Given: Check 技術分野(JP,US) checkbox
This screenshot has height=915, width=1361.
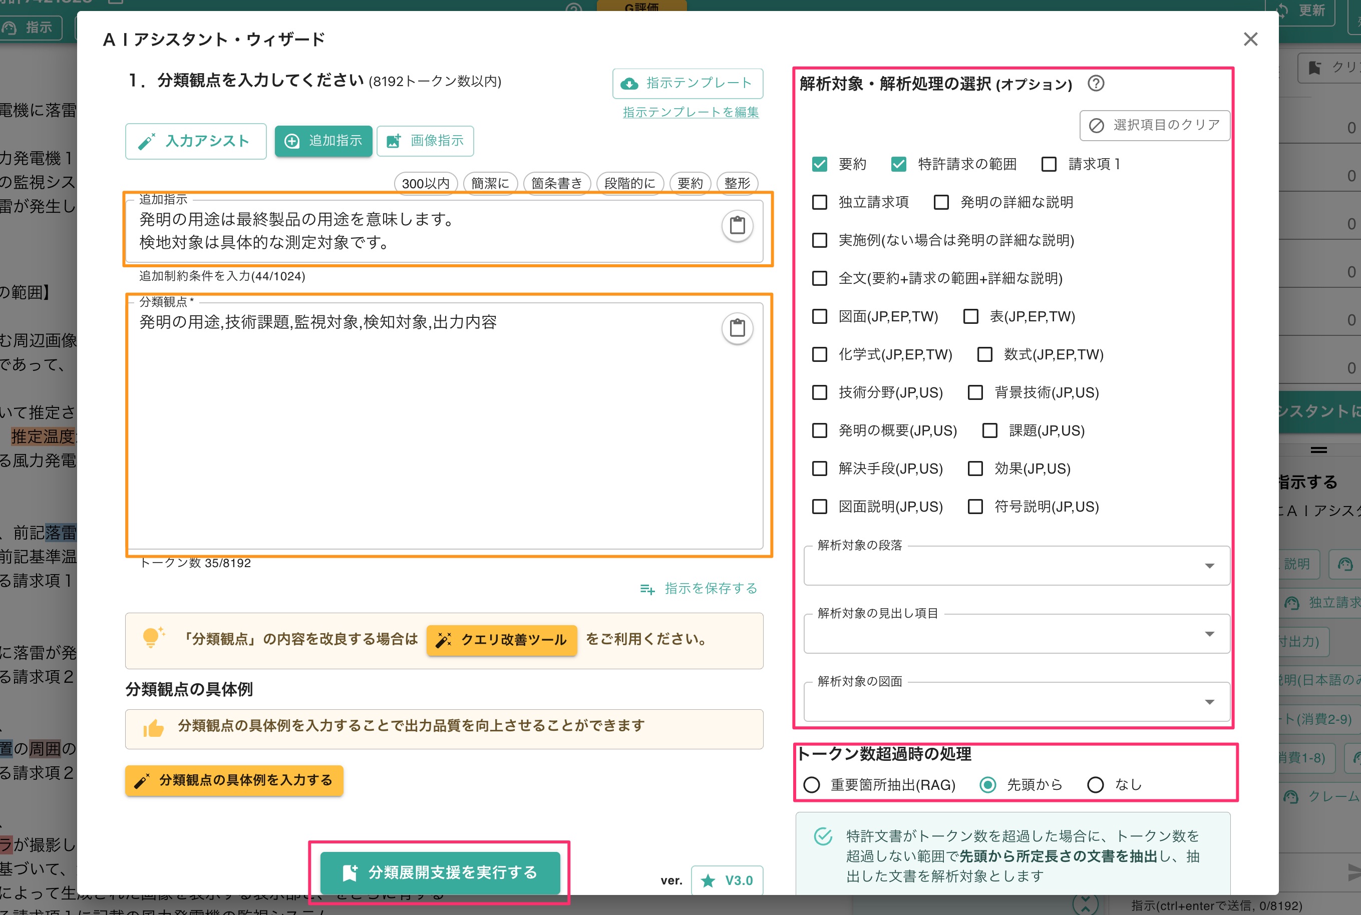Looking at the screenshot, I should click(819, 392).
